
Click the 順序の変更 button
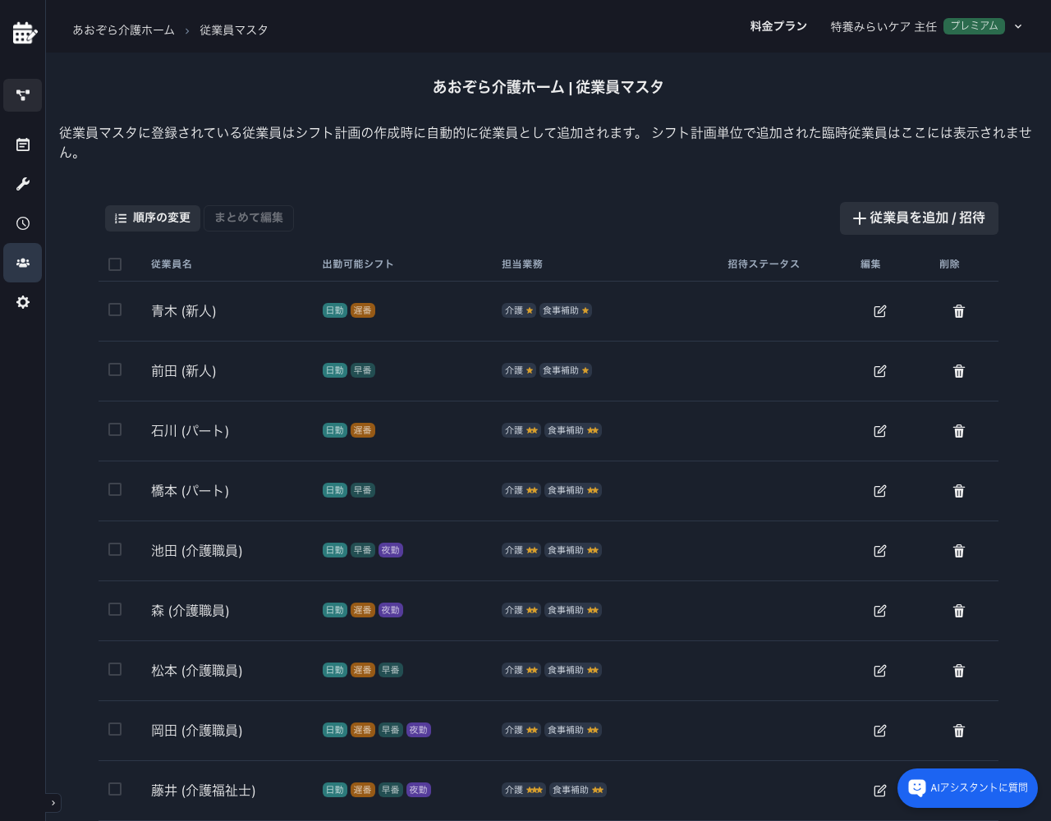coord(152,218)
